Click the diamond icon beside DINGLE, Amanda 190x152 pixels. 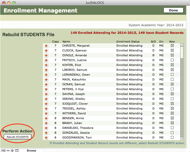click(46, 56)
